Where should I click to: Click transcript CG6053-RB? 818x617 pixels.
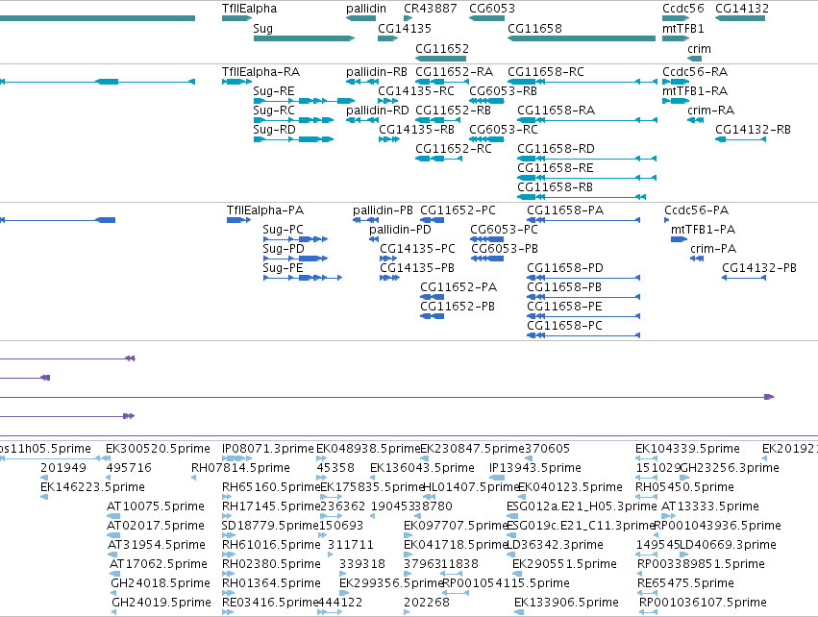click(486, 101)
